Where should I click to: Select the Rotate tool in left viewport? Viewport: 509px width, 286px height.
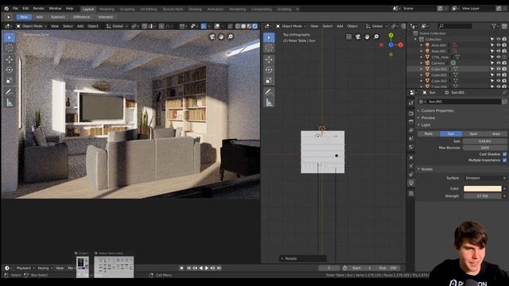[10, 70]
